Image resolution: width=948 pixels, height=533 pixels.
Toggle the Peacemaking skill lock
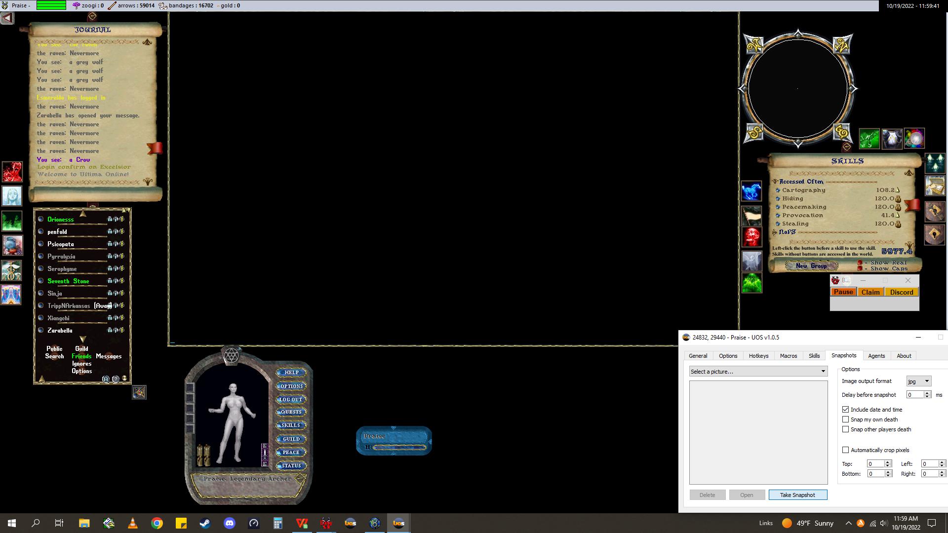(x=898, y=207)
